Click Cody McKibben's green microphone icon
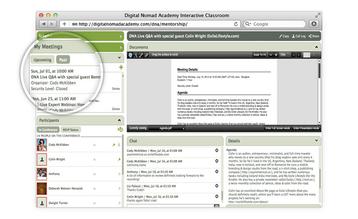This screenshot has width=358, height=219. point(113,145)
